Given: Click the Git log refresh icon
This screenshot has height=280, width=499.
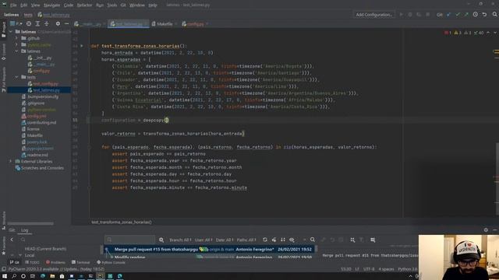Looking at the screenshot, I should 265,240.
